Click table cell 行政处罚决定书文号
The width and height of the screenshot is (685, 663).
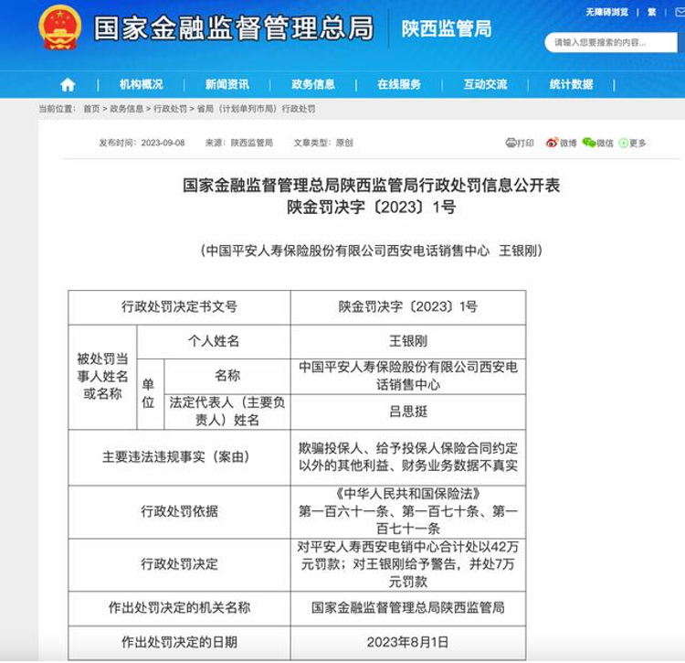179,307
